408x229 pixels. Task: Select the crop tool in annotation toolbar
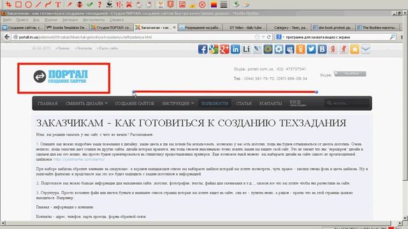8,4
